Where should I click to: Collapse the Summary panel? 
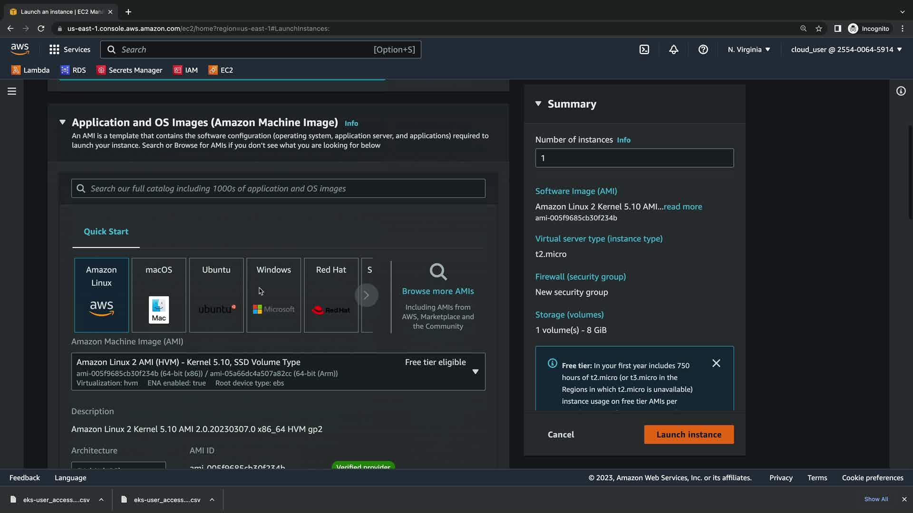(538, 104)
